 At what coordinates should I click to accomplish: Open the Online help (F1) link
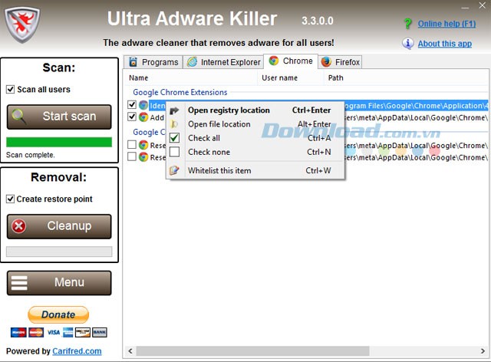pos(447,24)
